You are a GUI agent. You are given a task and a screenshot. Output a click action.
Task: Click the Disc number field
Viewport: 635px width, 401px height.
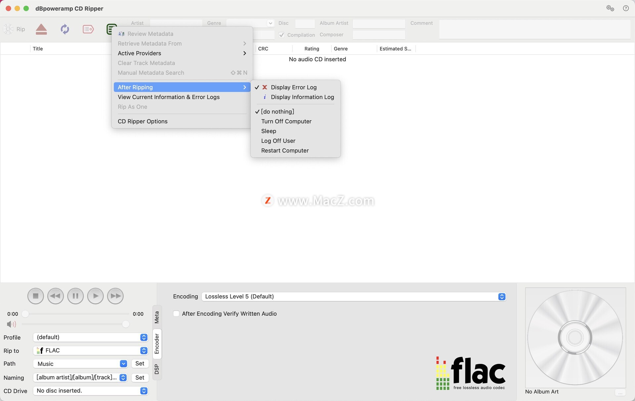pyautogui.click(x=305, y=23)
